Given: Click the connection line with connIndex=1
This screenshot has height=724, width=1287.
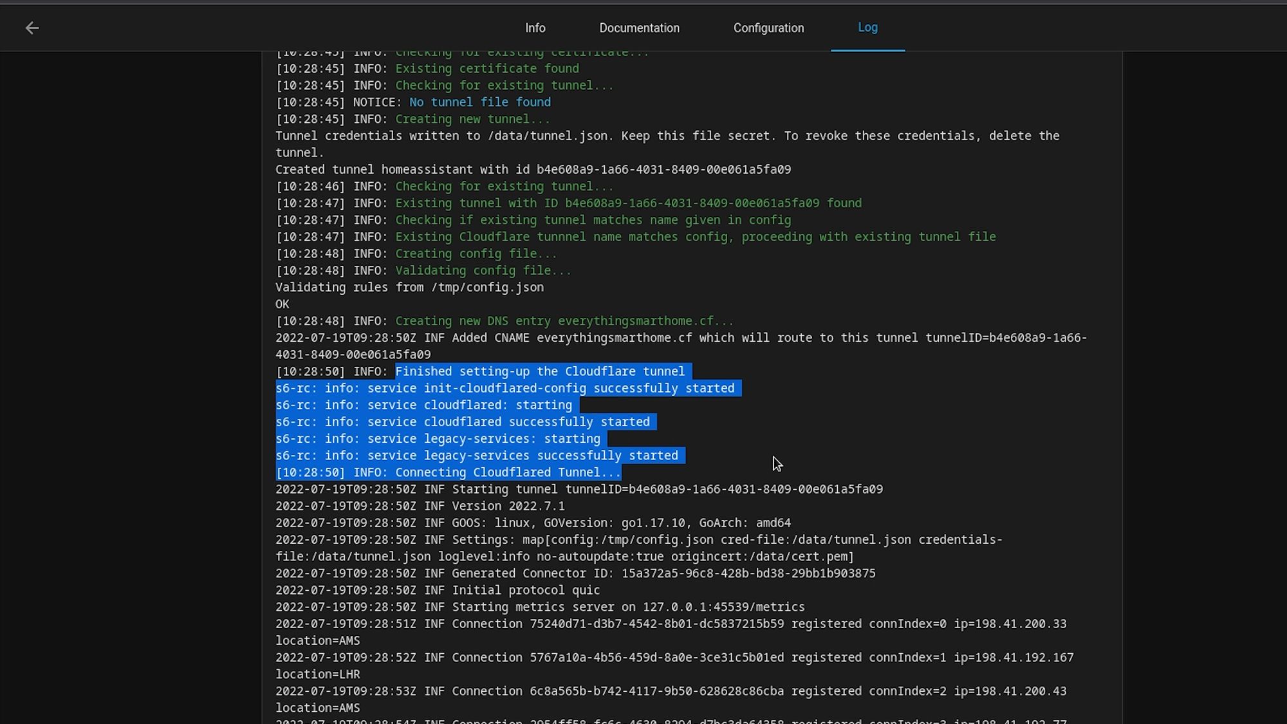Looking at the screenshot, I should [674, 665].
